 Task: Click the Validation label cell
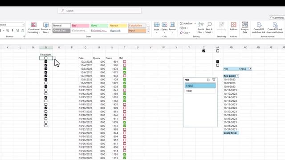[45, 55]
